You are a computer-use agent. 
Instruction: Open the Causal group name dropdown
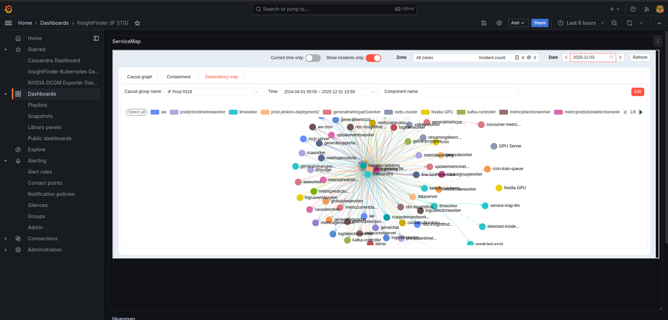click(213, 92)
